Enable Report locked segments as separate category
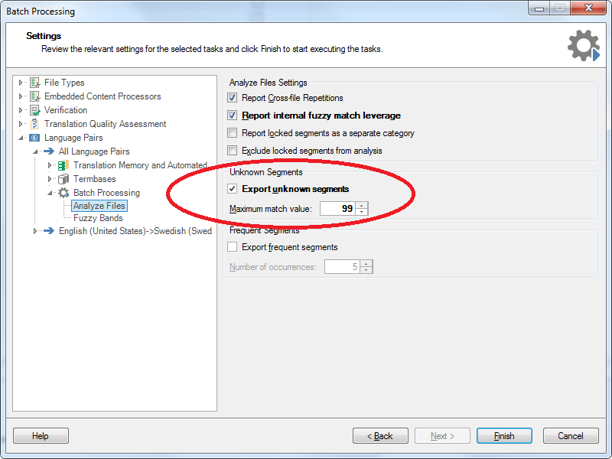 (233, 133)
